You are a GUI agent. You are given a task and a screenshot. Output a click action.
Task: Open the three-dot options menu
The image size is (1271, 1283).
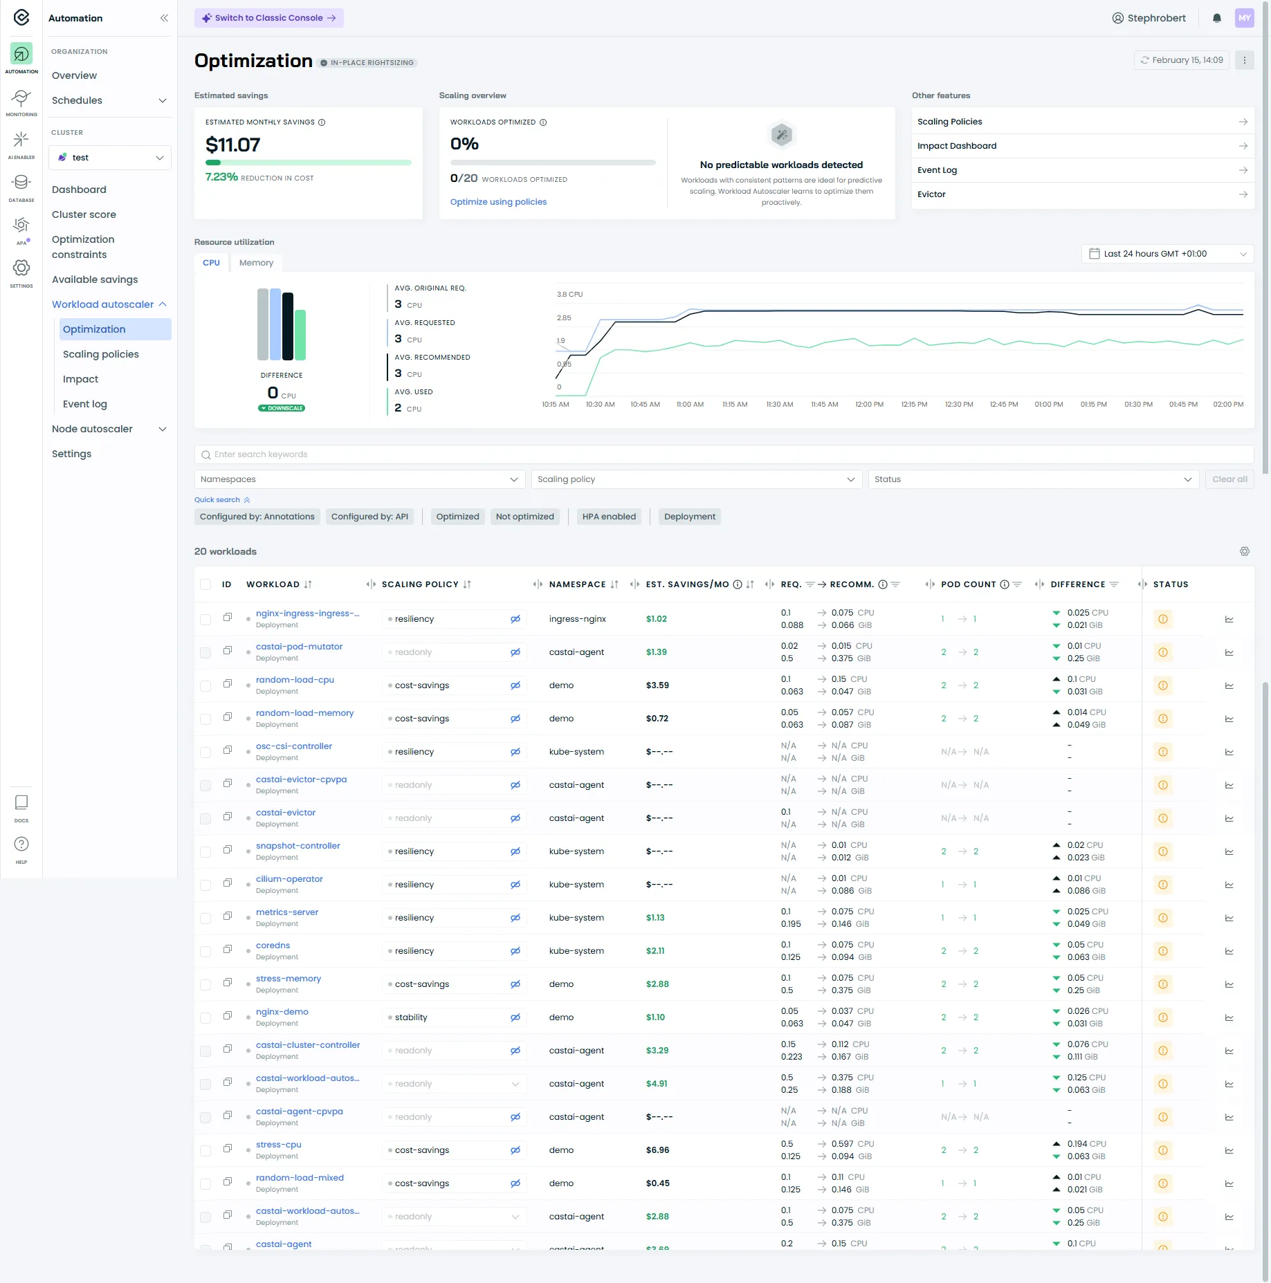click(1244, 60)
